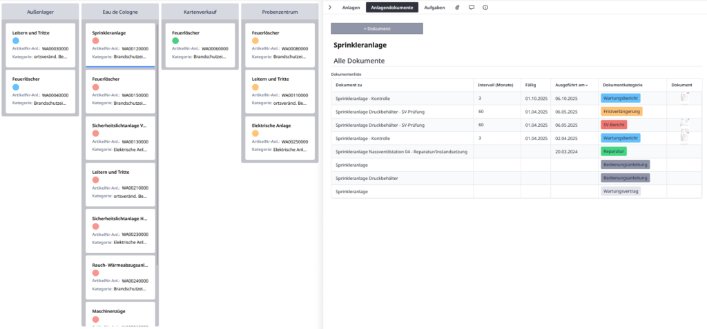Click the Fällig column header
Image resolution: width=707 pixels, height=329 pixels.
(x=530, y=85)
